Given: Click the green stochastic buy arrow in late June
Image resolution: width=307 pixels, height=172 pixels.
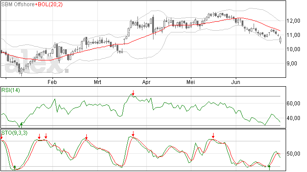Looking at the screenshot, I should click(269, 168).
